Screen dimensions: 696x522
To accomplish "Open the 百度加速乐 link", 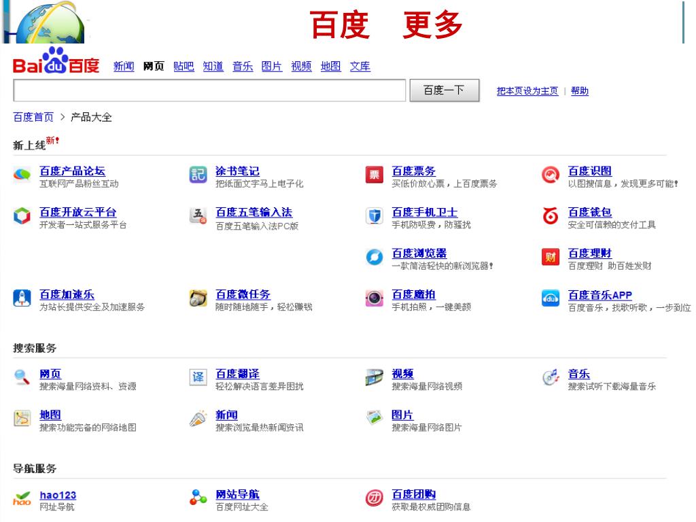I will coord(67,294).
